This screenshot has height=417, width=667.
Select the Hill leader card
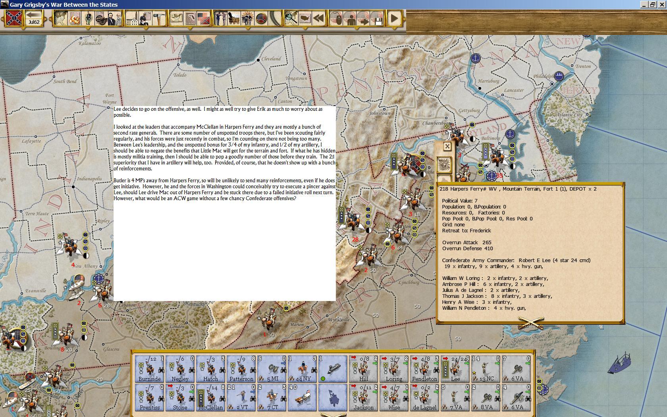pyautogui.click(x=364, y=369)
